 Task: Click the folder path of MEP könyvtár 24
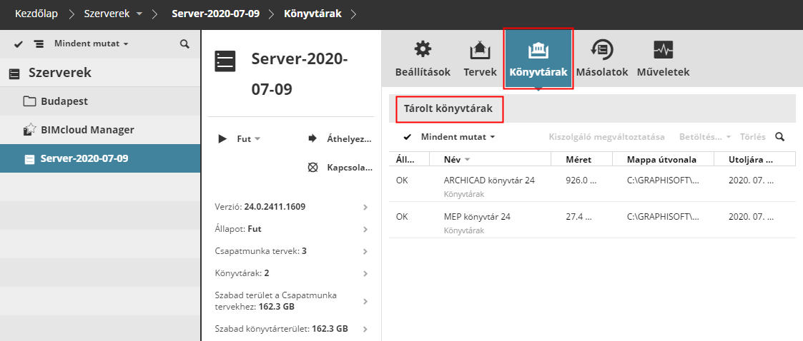click(x=663, y=216)
